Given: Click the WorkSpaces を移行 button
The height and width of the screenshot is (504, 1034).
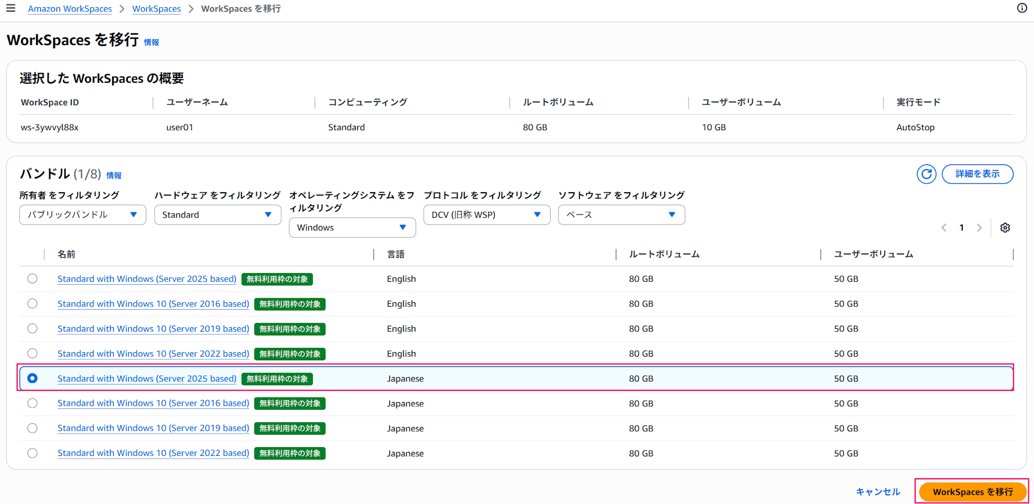Looking at the screenshot, I should tap(972, 492).
